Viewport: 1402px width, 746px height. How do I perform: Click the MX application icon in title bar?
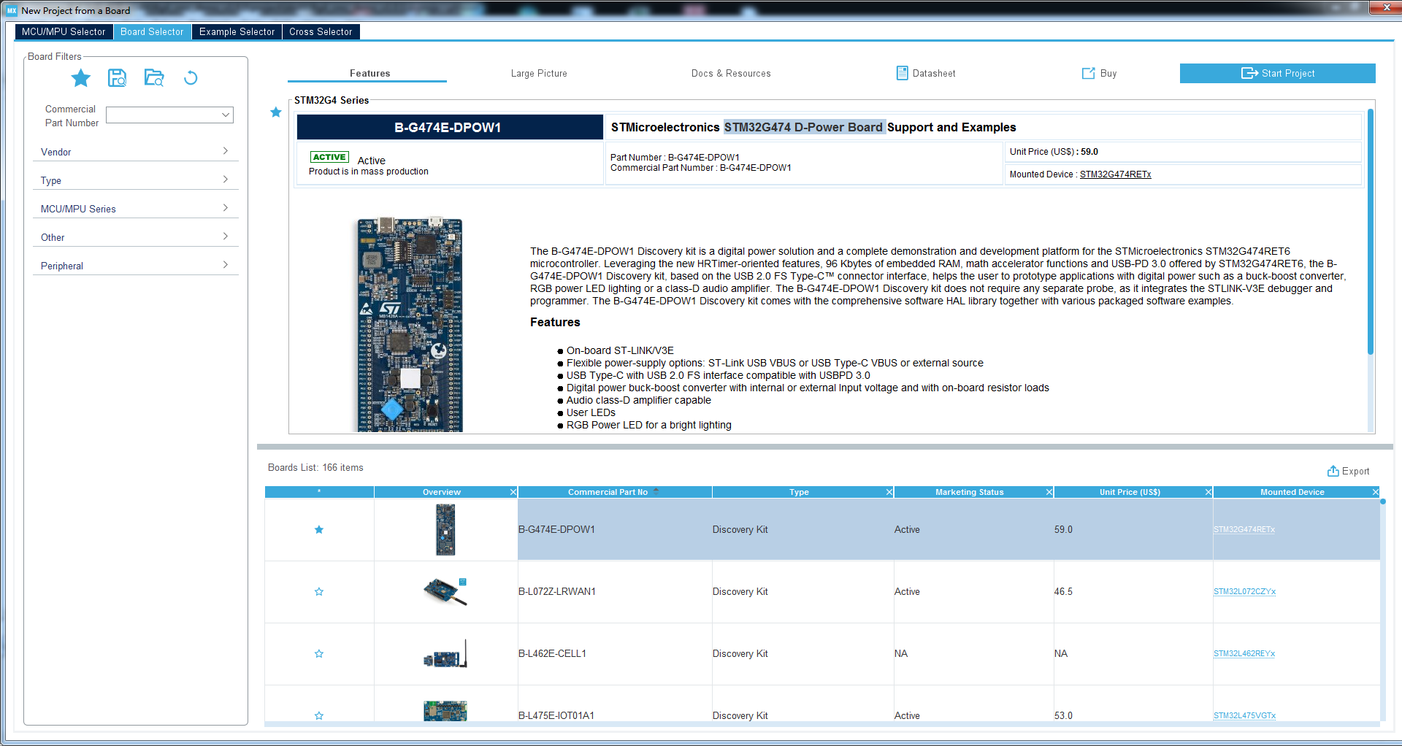[12, 10]
